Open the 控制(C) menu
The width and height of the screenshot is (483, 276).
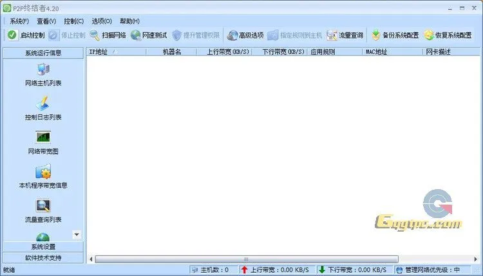point(74,21)
